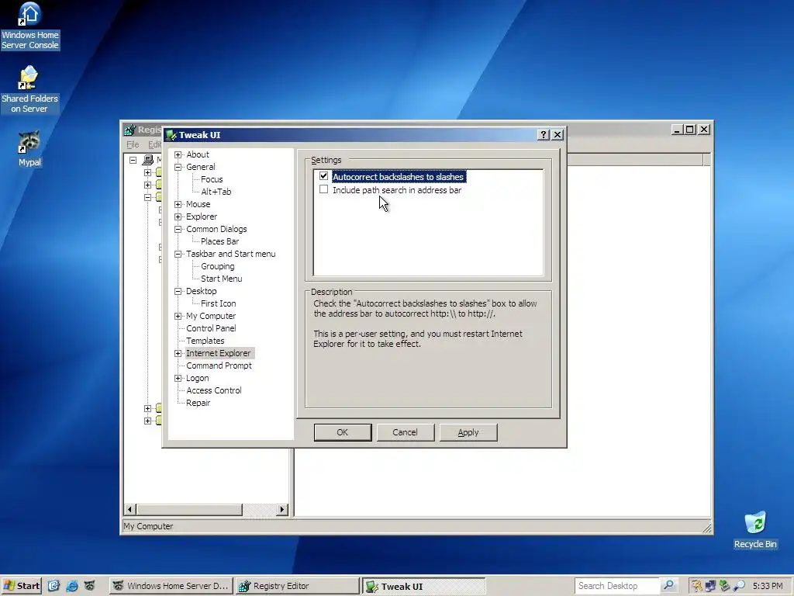This screenshot has width=794, height=596.
Task: Click the search magnifier button in taskbar deskbar
Action: point(668,585)
